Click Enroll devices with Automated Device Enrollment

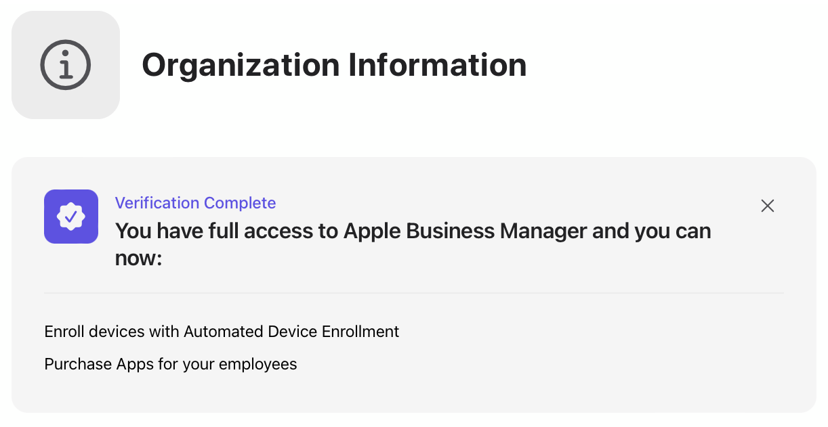coord(222,332)
